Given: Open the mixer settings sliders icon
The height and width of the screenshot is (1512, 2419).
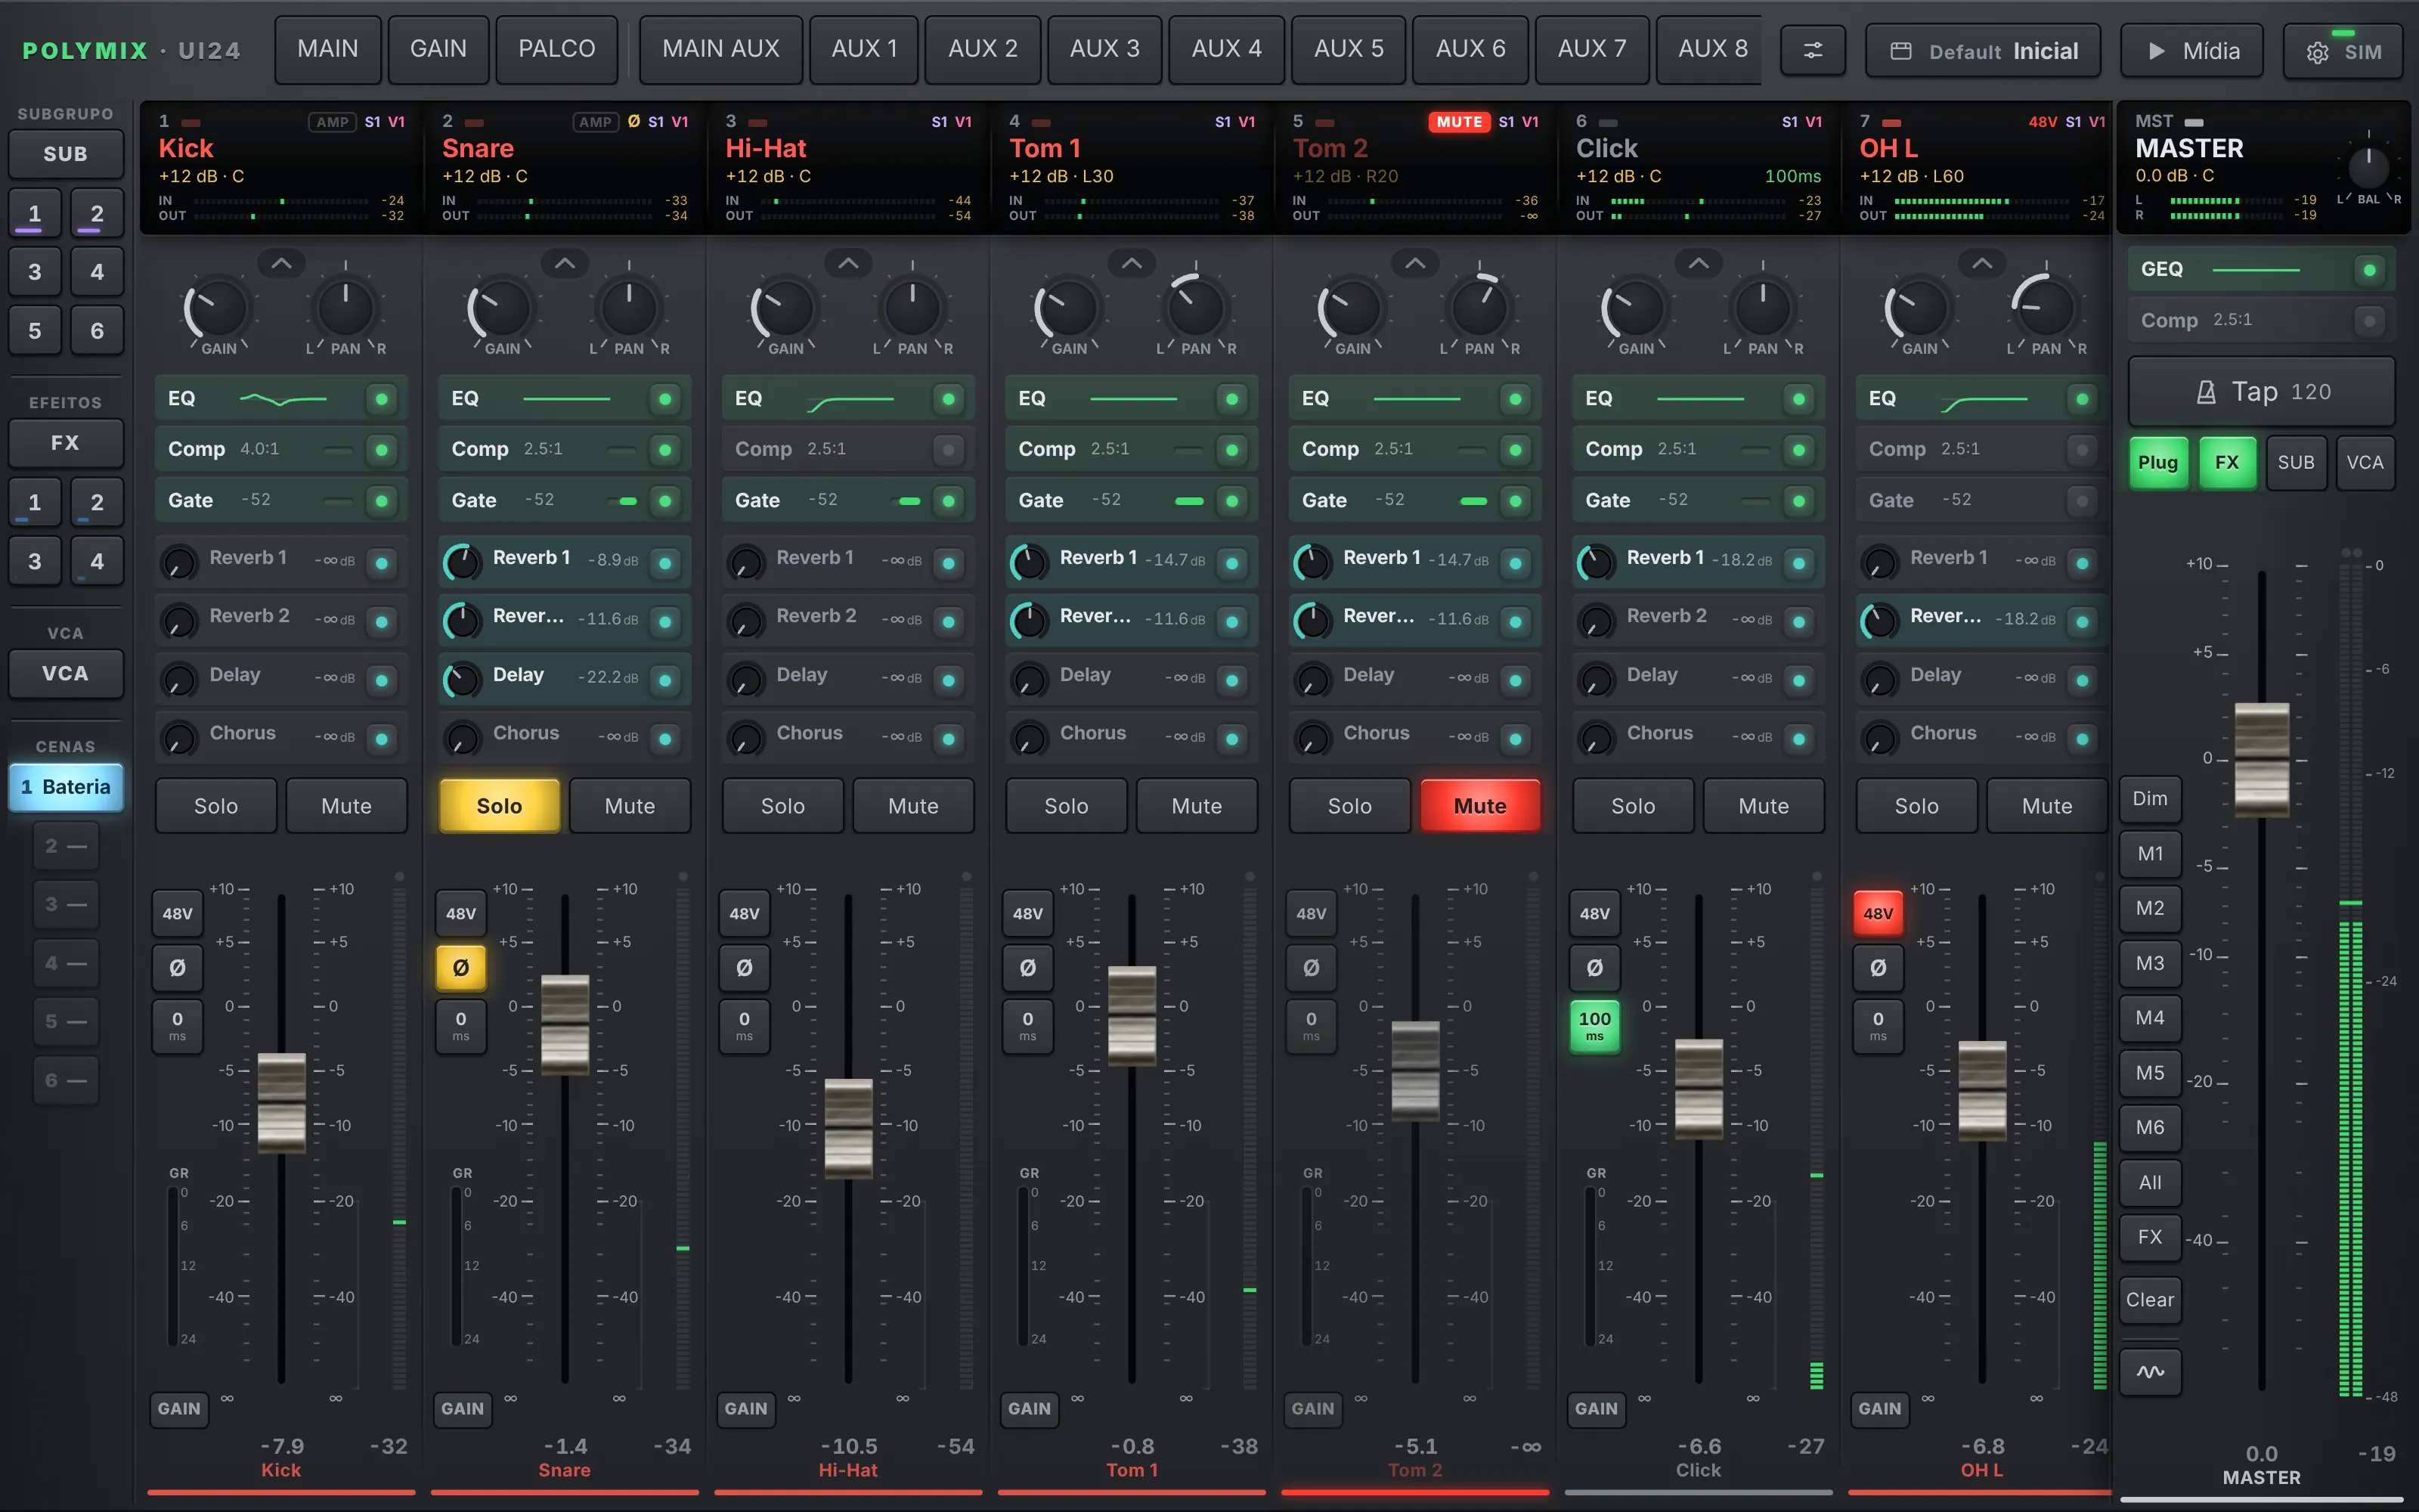Looking at the screenshot, I should [x=1812, y=51].
